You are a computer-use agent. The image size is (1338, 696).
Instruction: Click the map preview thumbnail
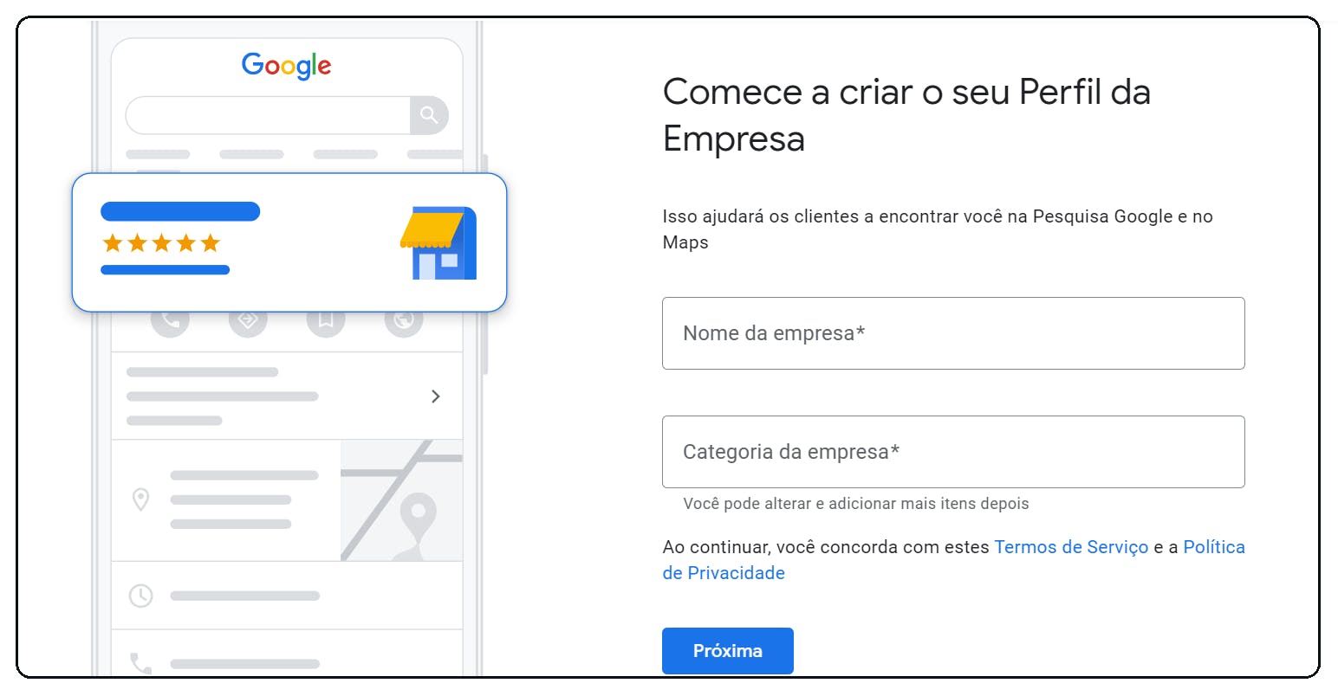[x=401, y=500]
